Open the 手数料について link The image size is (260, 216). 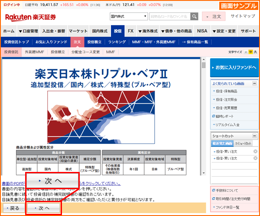pos(227,191)
